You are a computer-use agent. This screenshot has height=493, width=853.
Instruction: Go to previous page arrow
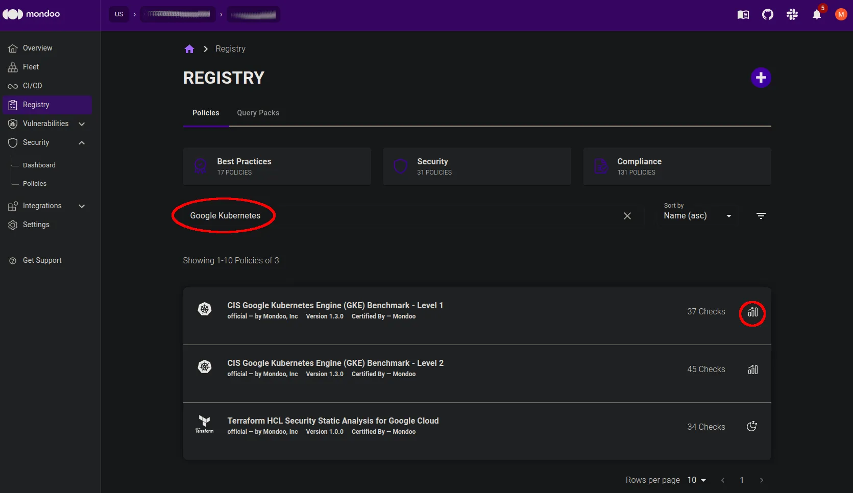(722, 480)
